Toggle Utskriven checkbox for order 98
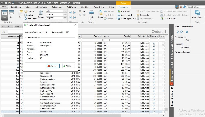Image resolution: width=205 pixels, height=117 pixels. 154,64
